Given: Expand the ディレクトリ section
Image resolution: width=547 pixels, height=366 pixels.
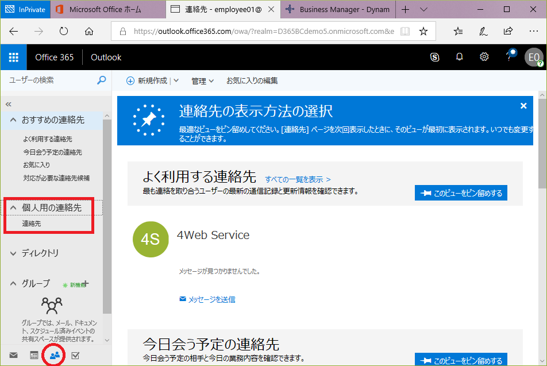Looking at the screenshot, I should 13,253.
